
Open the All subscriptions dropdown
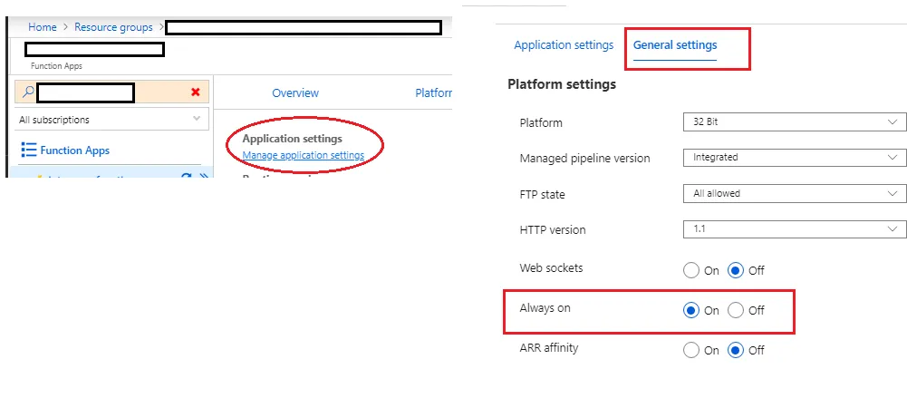click(110, 120)
